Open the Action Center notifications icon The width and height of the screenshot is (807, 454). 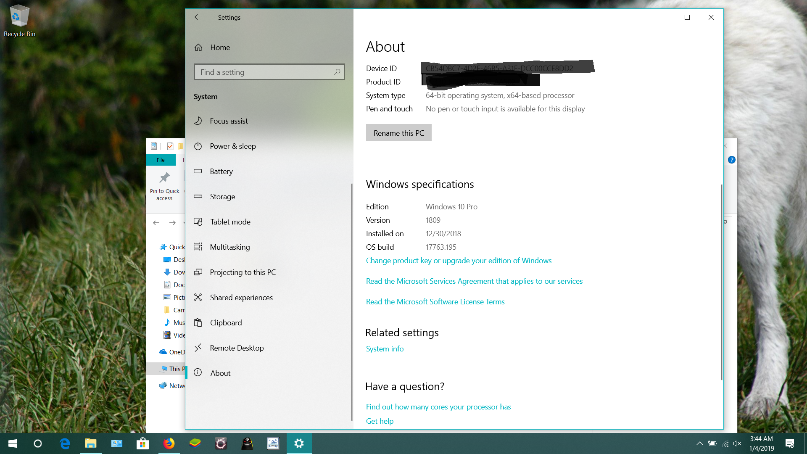click(790, 443)
